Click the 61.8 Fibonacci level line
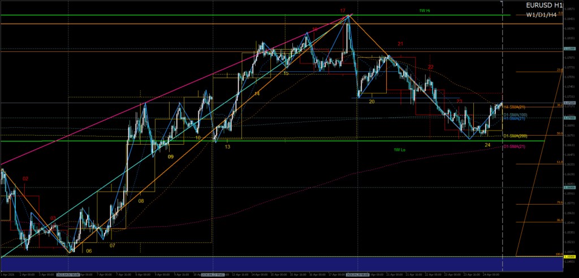The height and width of the screenshot is (278, 579). (538, 163)
